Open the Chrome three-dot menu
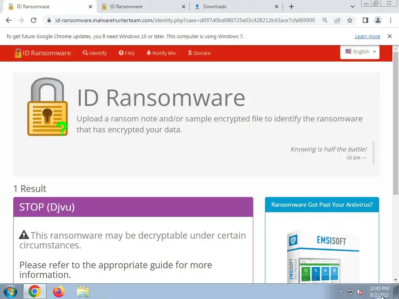399x299 pixels. click(390, 20)
